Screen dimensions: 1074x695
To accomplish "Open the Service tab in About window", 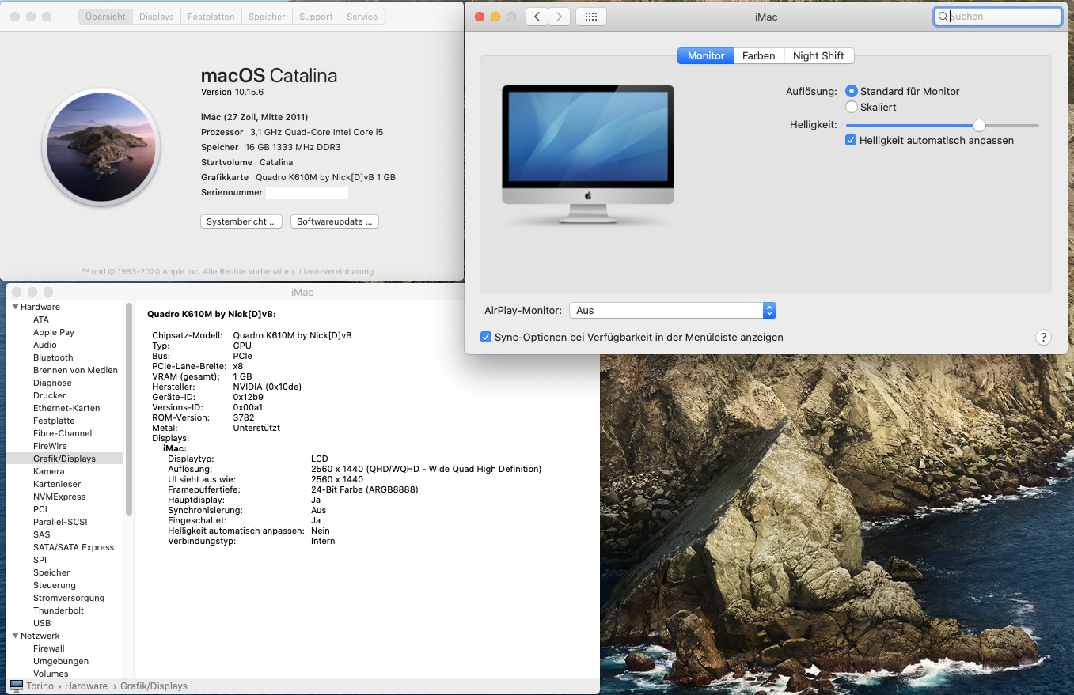I will pyautogui.click(x=362, y=17).
